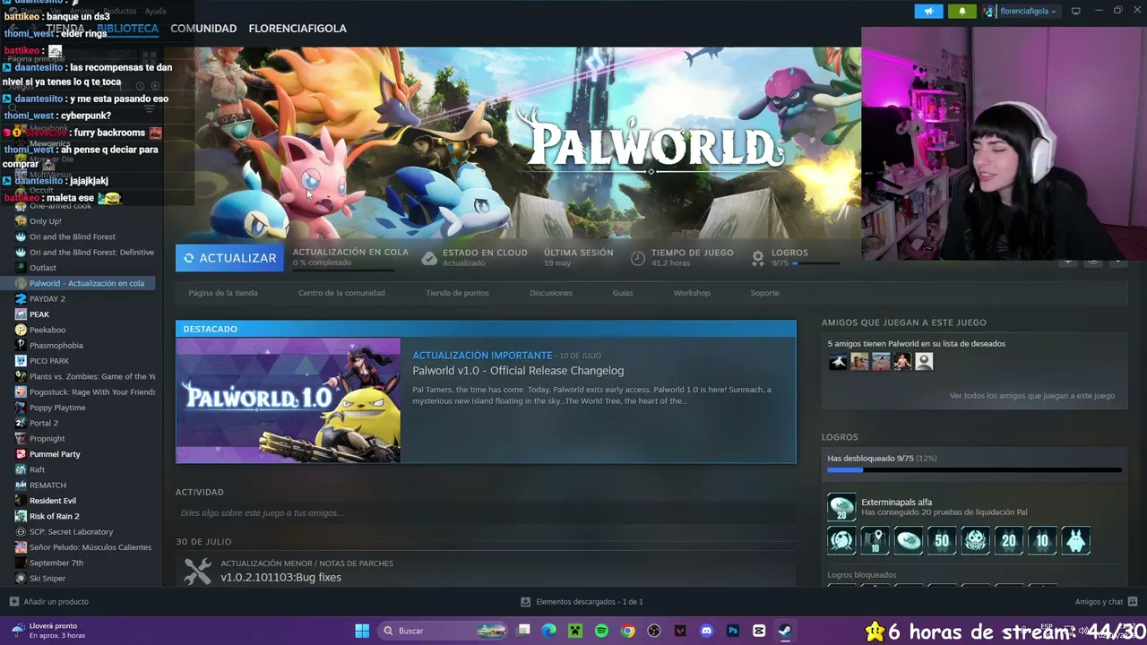Screen dimensions: 1147x645
Task: Open the Tienda de puntos tab
Action: pyautogui.click(x=457, y=293)
